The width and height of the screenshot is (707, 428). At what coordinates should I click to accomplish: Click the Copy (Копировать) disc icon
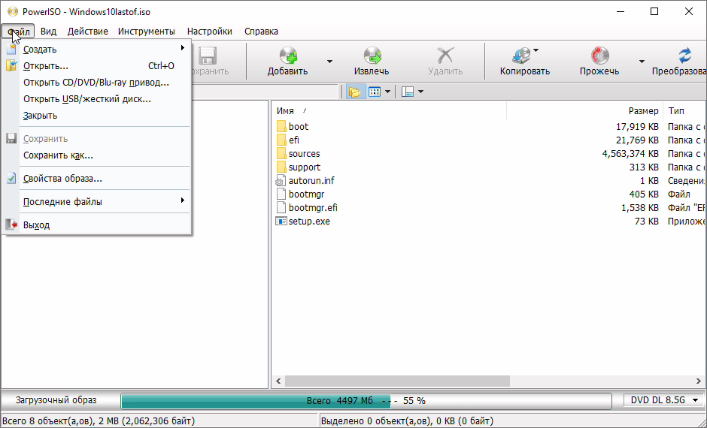pos(521,56)
